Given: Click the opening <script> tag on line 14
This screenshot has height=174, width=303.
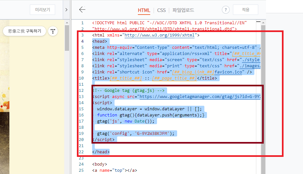Looking at the screenshot, I should (103, 103).
